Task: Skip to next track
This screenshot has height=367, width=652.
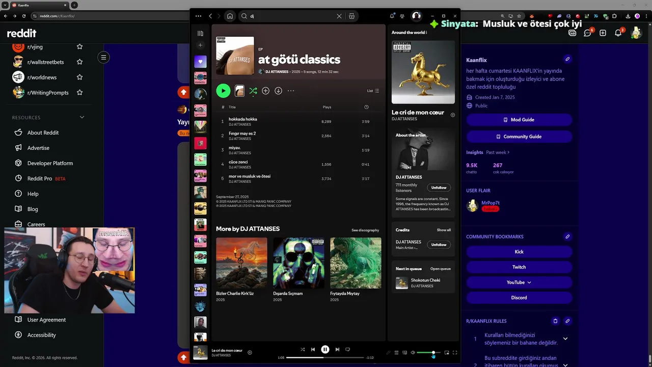Action: pos(337,350)
